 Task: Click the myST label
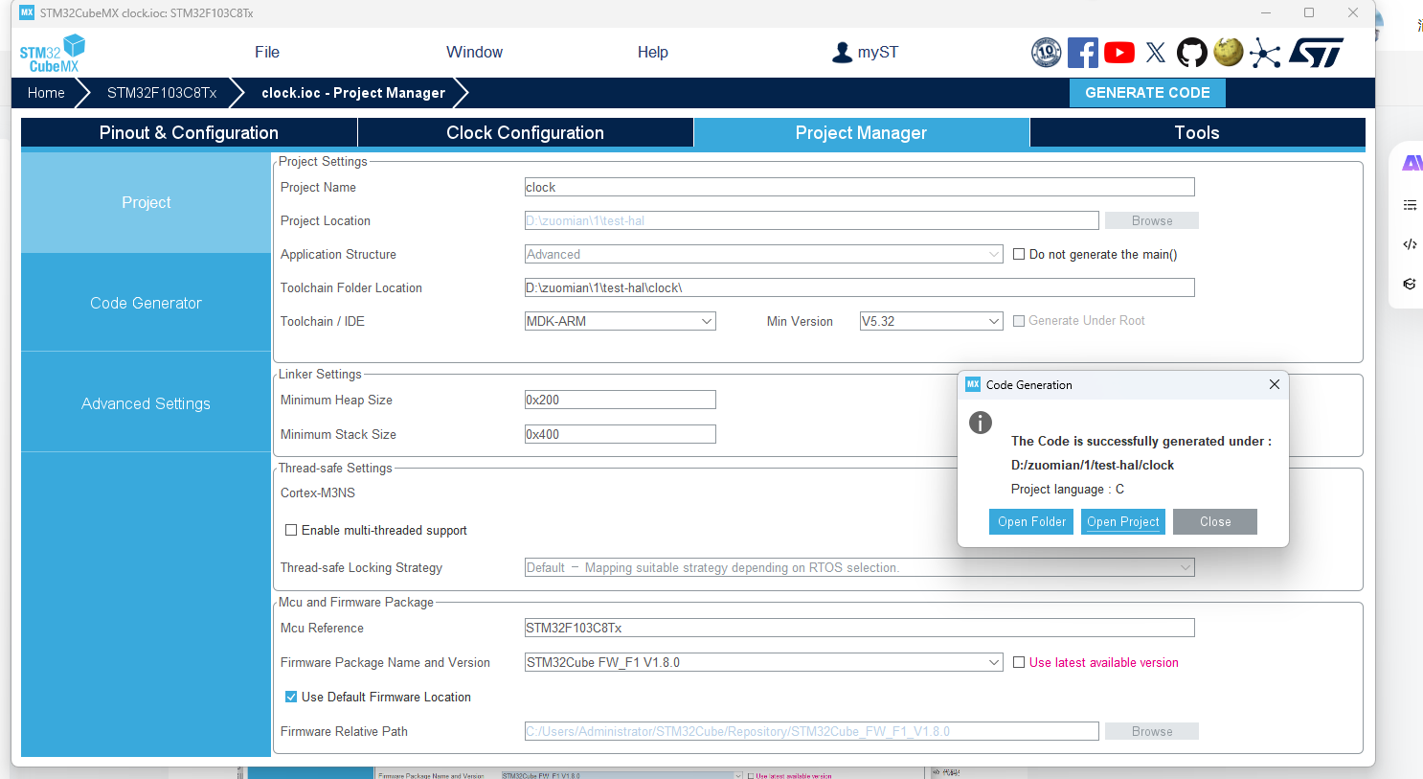(x=878, y=52)
